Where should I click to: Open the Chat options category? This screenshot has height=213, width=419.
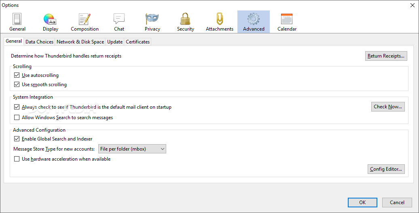(x=119, y=22)
